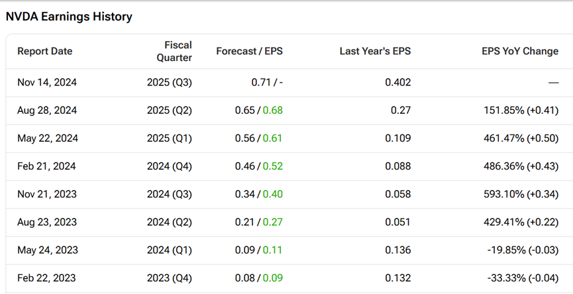Click the green 0.68 EPS value
573x294 pixels.
(272, 111)
